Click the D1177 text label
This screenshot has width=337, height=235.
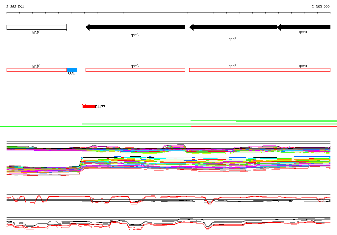(x=100, y=107)
